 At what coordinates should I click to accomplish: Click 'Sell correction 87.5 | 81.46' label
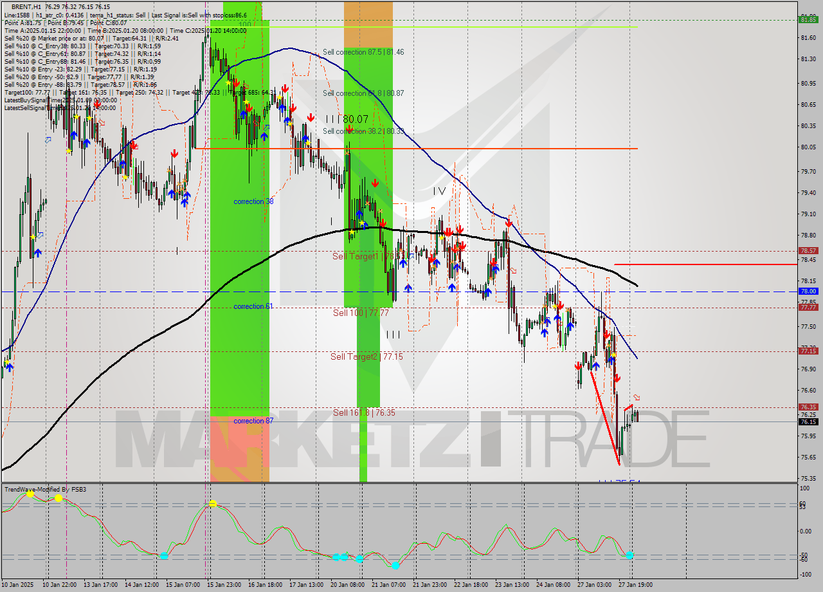pos(363,52)
